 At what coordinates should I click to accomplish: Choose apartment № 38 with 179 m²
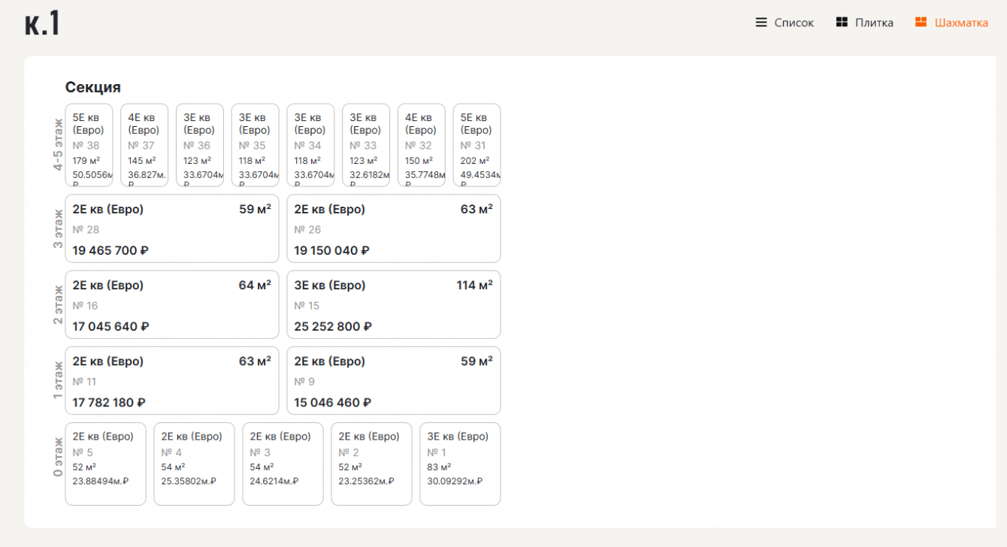pos(89,145)
